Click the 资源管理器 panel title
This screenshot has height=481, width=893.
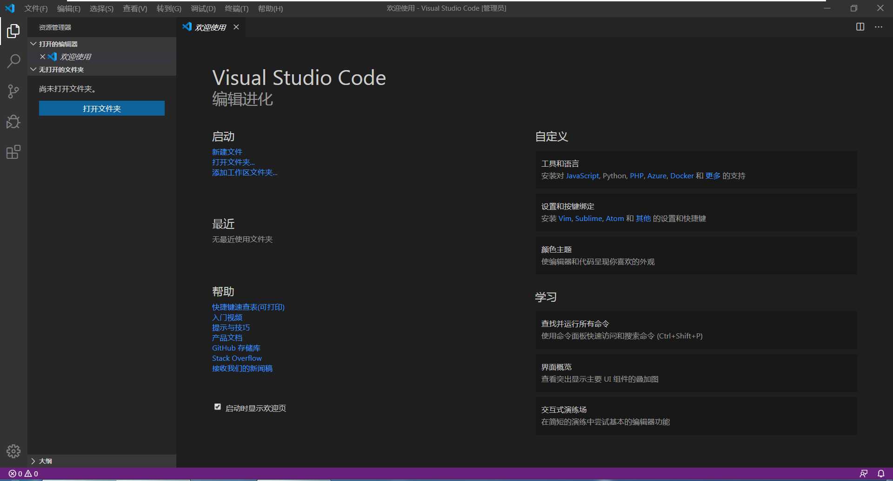click(x=55, y=27)
